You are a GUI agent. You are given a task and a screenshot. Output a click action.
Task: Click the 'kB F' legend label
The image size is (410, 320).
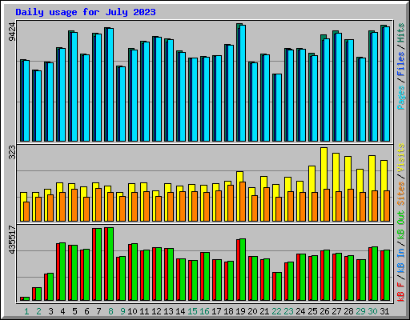tap(401, 292)
